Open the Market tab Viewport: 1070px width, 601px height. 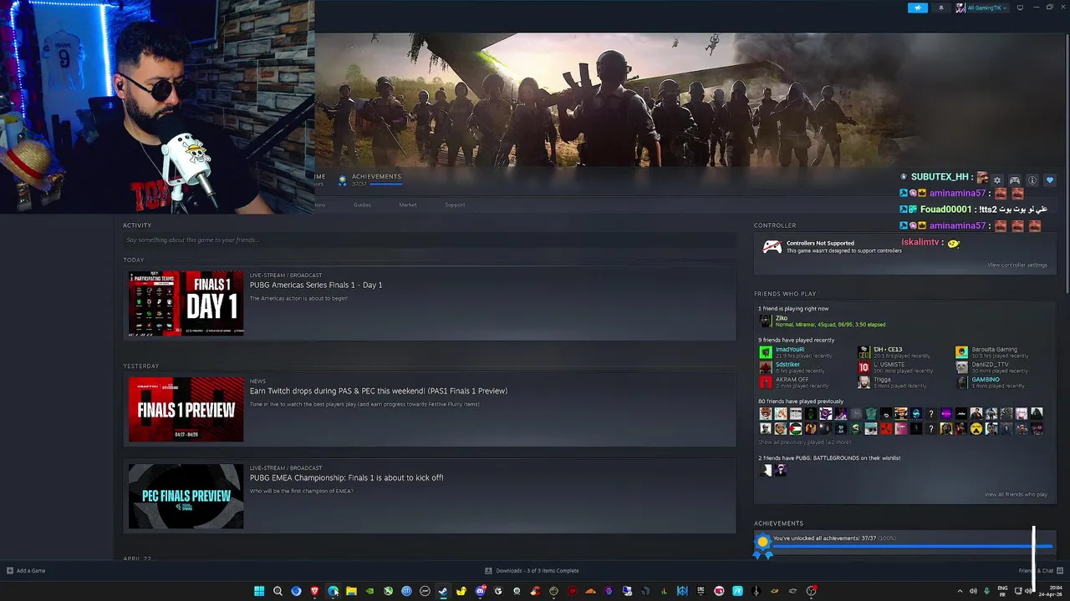coord(408,205)
